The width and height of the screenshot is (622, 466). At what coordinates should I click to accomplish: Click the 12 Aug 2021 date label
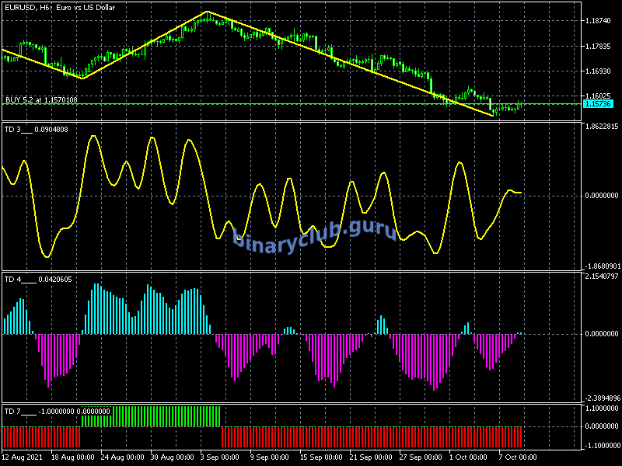(x=22, y=457)
